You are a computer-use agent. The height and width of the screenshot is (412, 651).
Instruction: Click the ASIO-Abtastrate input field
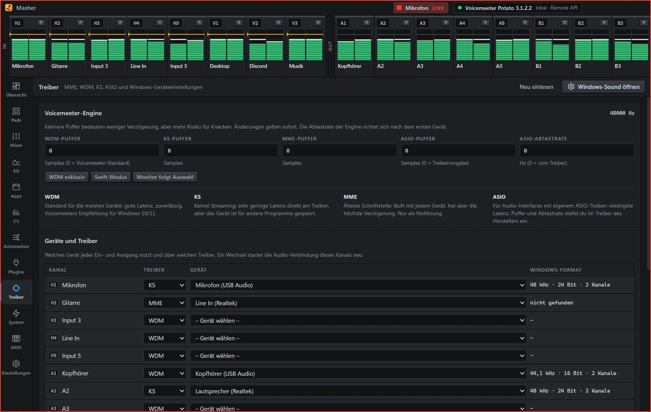point(577,151)
